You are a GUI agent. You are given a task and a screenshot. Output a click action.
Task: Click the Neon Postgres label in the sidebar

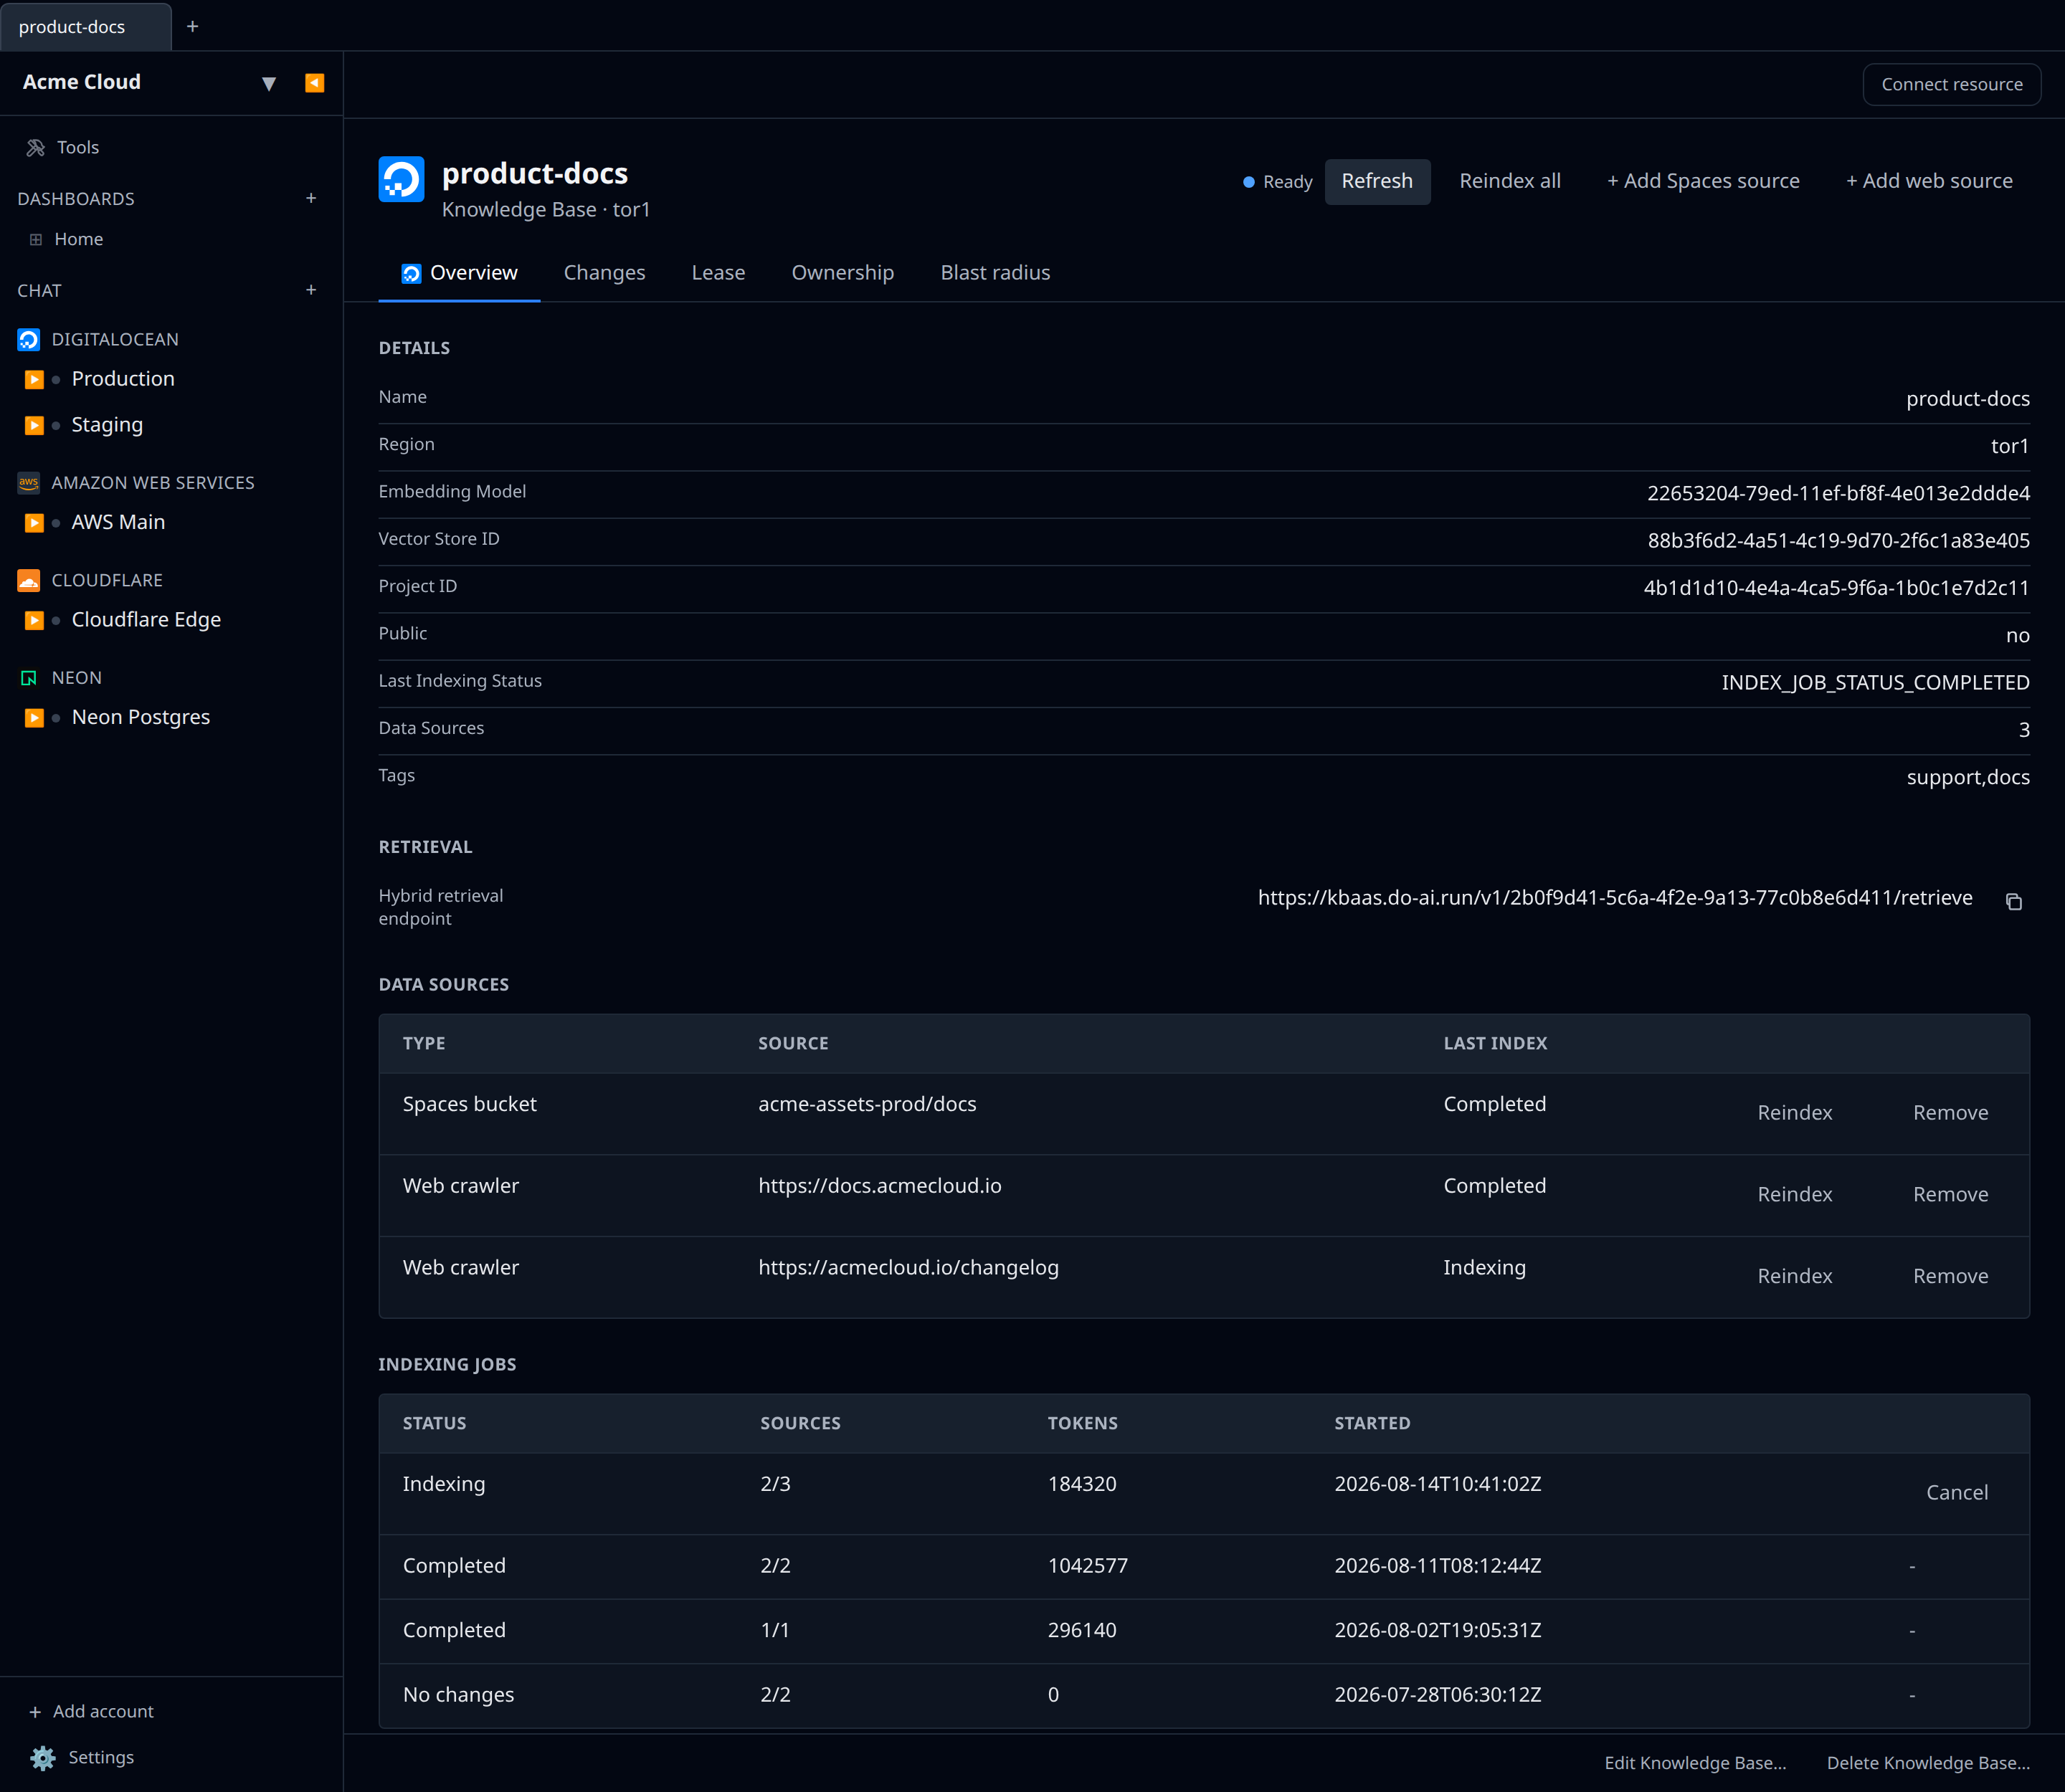tap(141, 717)
